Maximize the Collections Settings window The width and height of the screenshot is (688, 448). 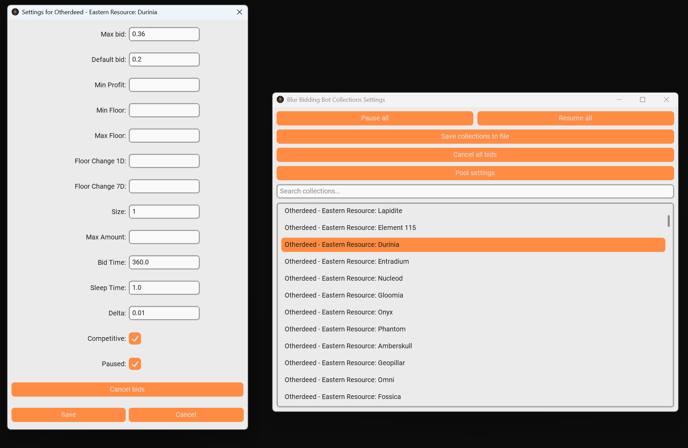point(642,100)
